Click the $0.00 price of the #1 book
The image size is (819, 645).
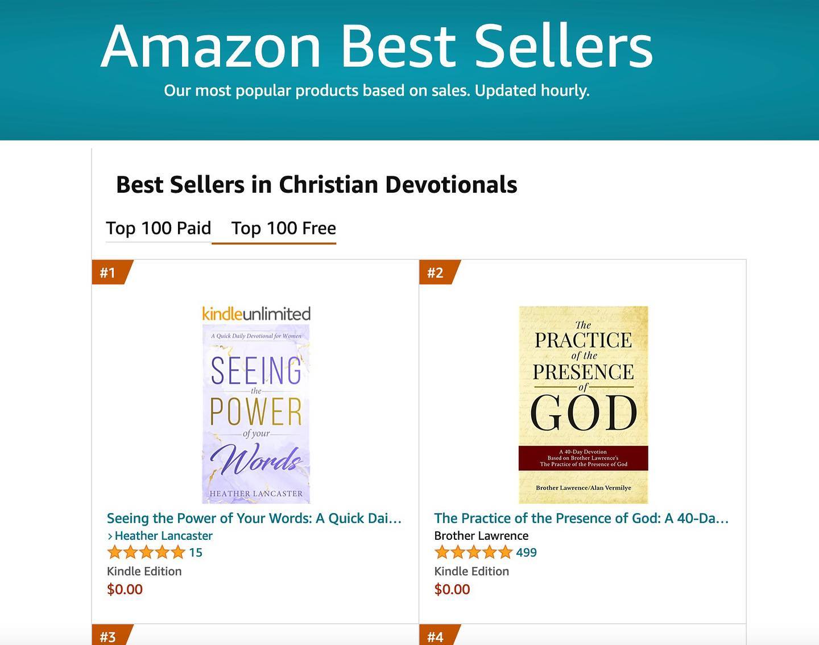pos(125,589)
